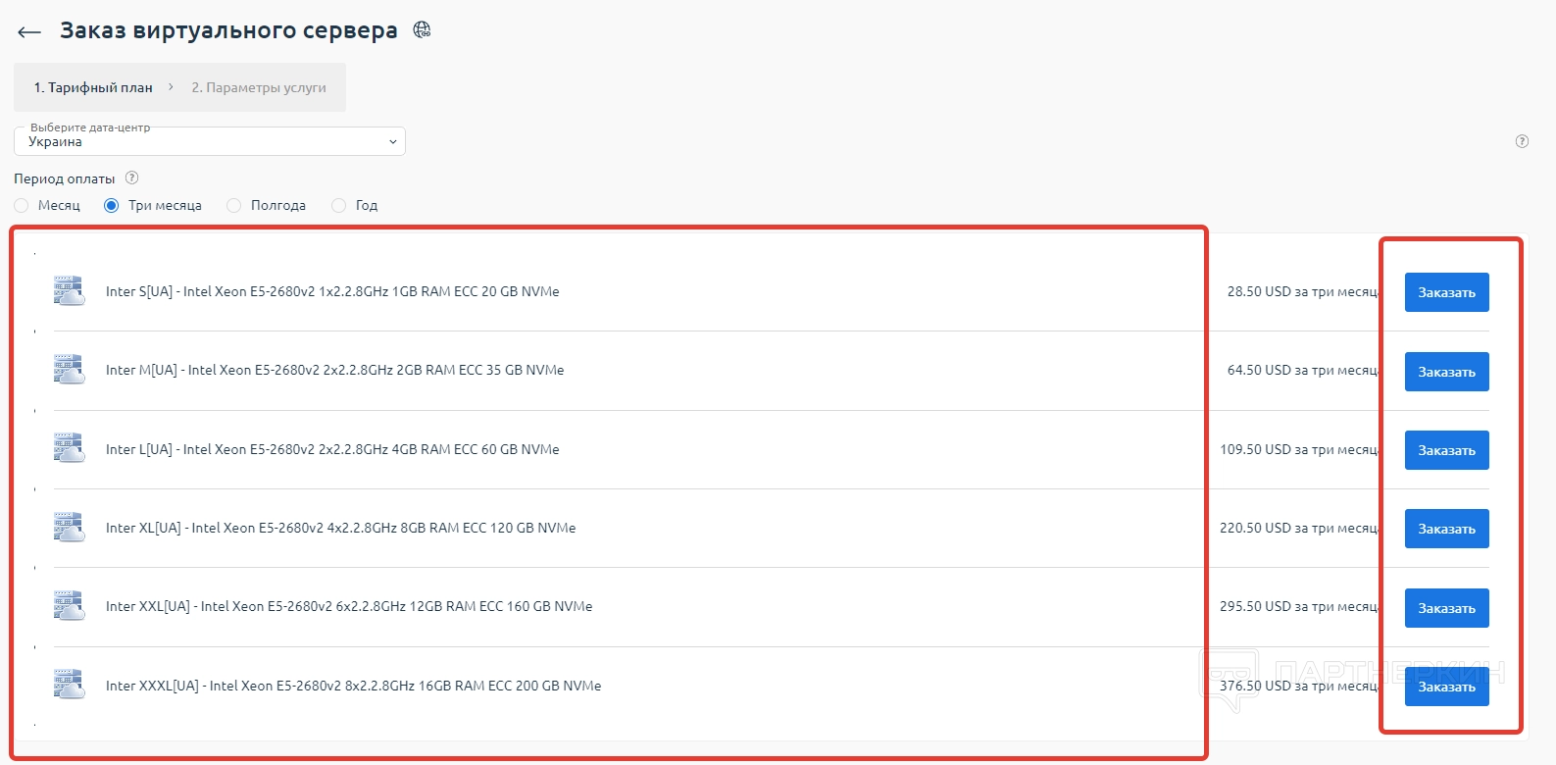Viewport: 1556px width, 765px height.
Task: Go to Параметры услуги step
Action: coord(259,87)
